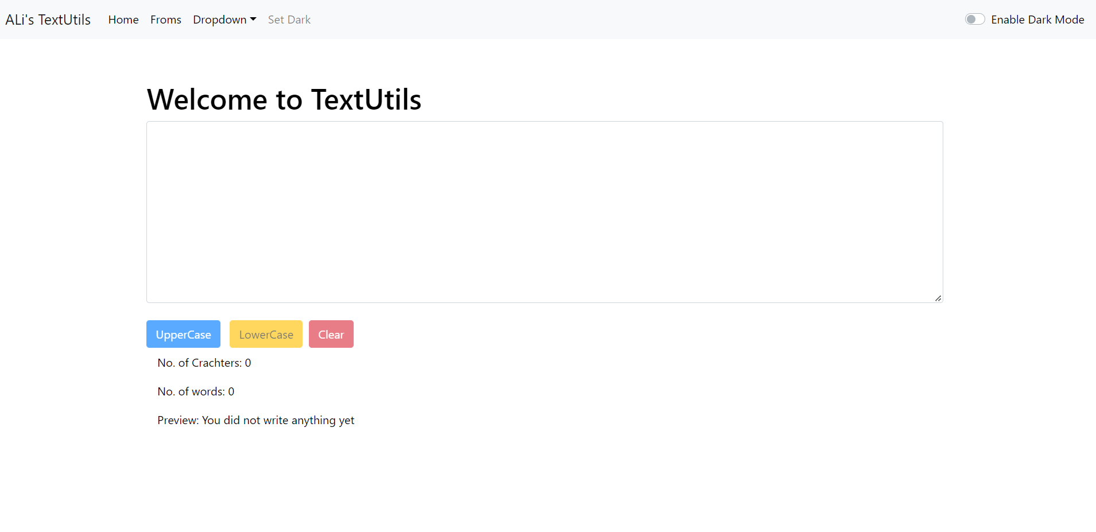The image size is (1096, 532).
Task: Click the ALi's TextUtils brand logo
Action: (x=48, y=20)
